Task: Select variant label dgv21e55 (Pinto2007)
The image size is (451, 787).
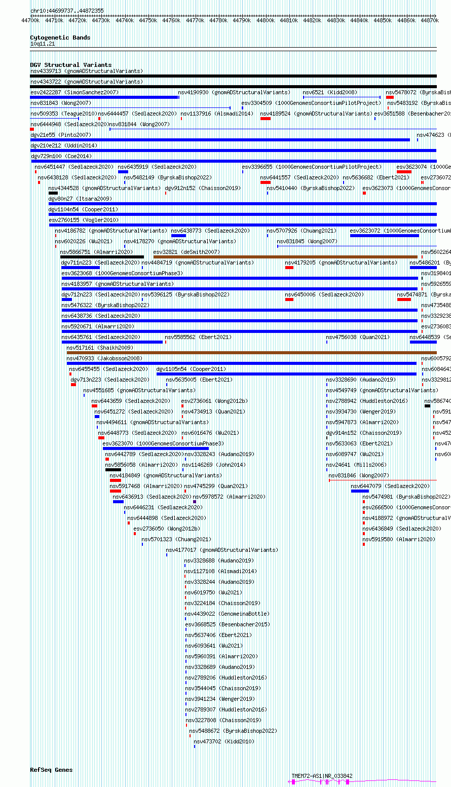Action: pos(61,135)
